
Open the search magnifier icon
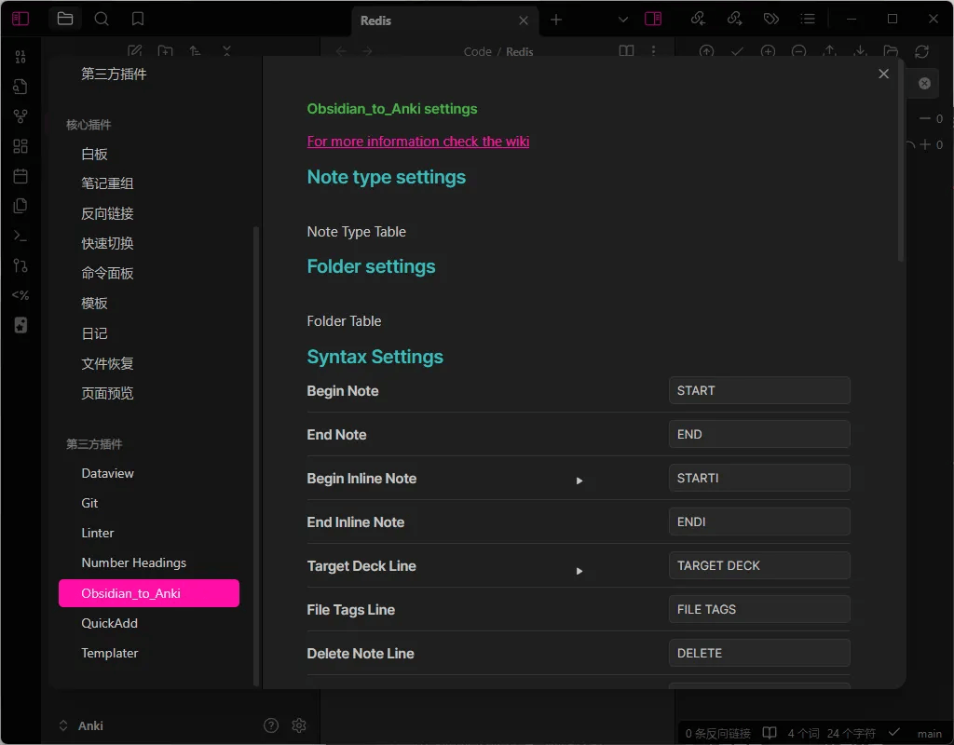[x=102, y=19]
